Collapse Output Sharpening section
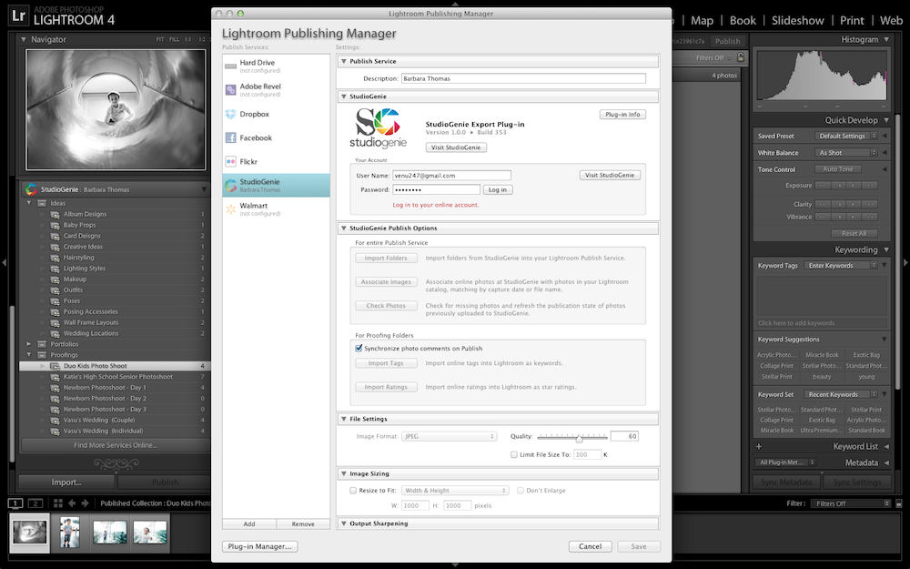Screen dimensions: 910x569 [344, 523]
